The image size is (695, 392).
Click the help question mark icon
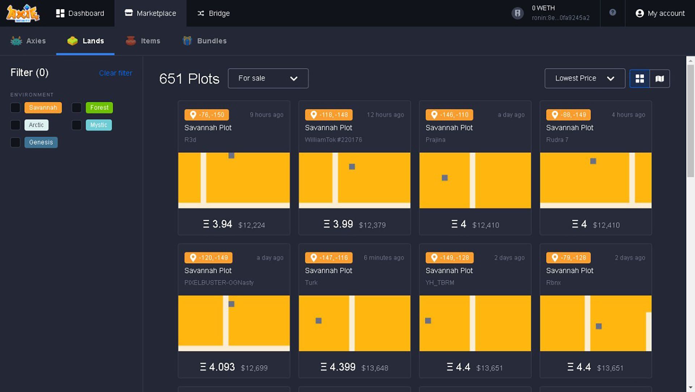point(612,13)
